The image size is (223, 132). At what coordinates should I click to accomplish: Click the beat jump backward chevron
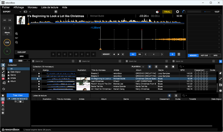pos(5,28)
